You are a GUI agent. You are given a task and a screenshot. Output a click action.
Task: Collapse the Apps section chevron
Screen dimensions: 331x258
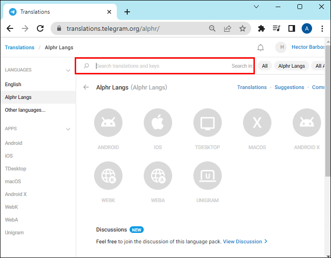(68, 129)
